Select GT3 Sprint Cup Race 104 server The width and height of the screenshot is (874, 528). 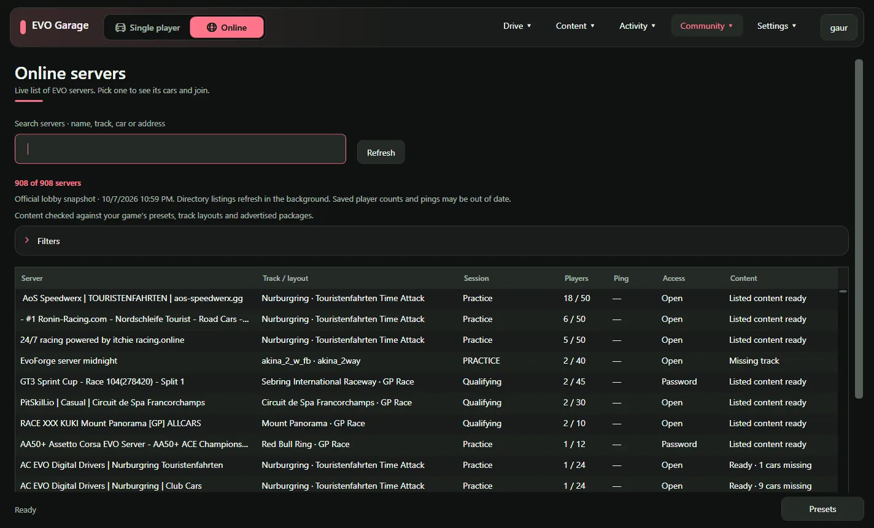tap(427, 382)
